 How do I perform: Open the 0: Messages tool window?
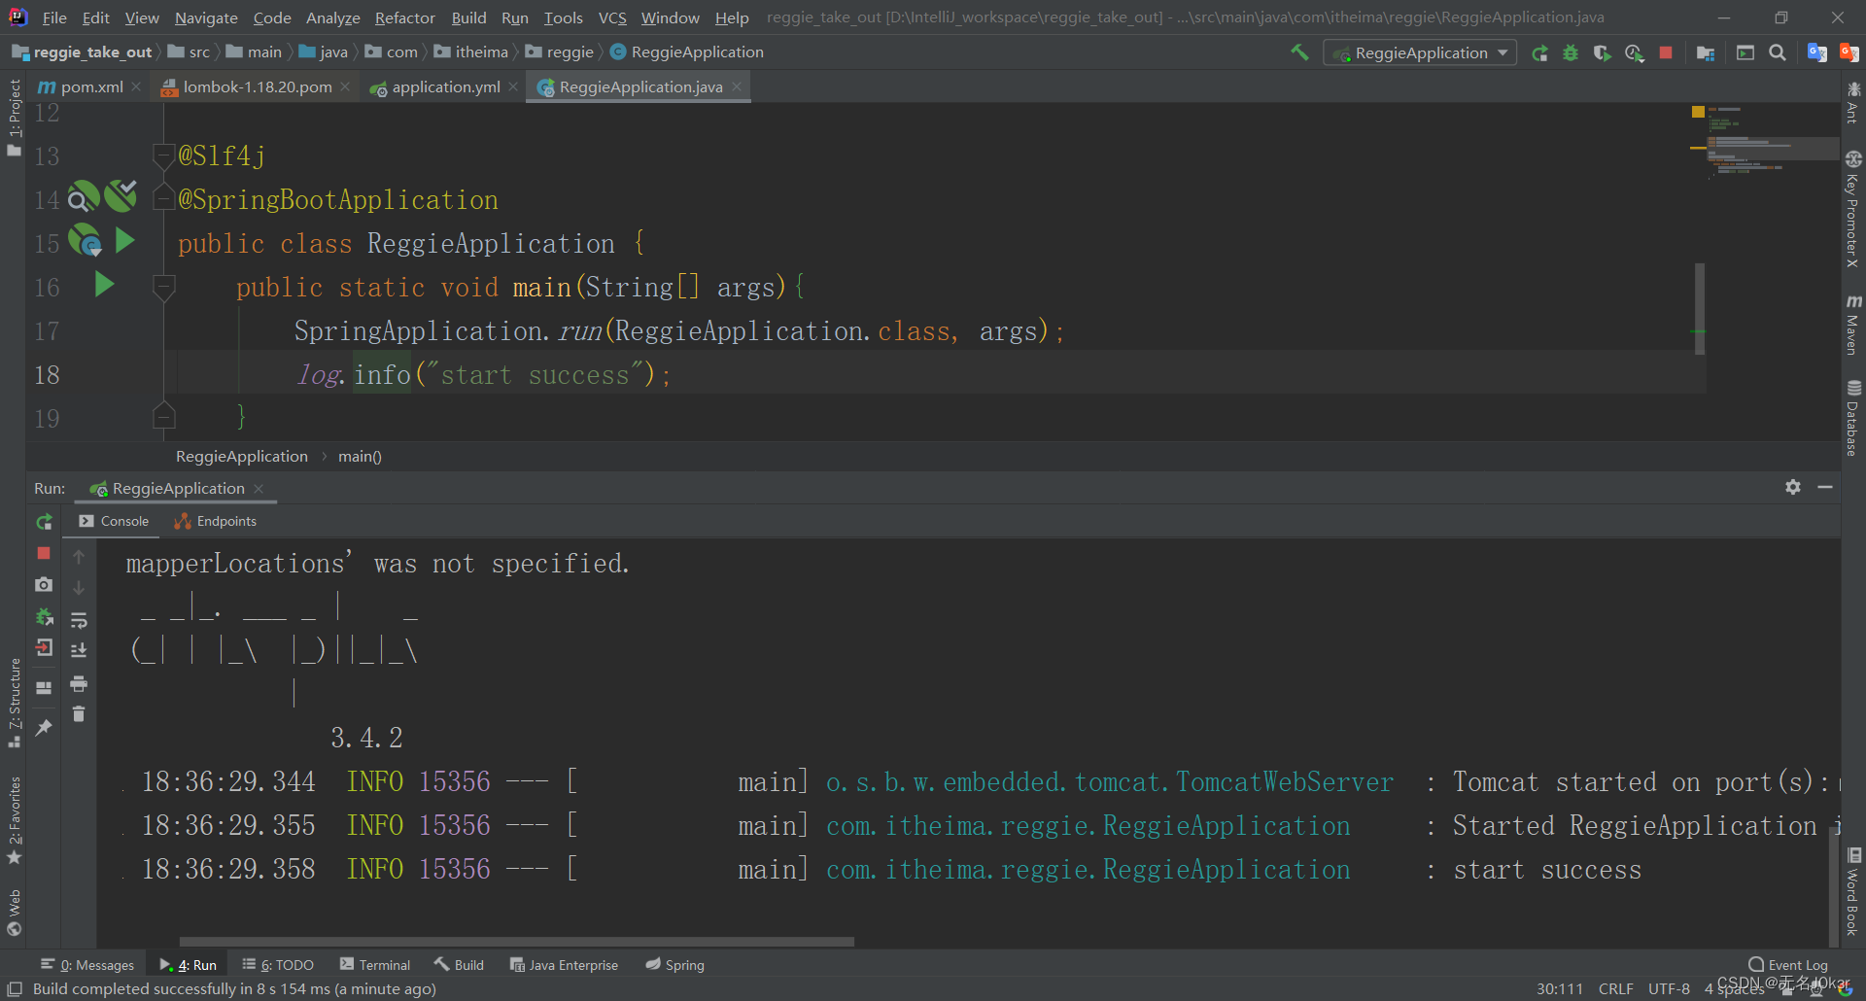point(87,965)
